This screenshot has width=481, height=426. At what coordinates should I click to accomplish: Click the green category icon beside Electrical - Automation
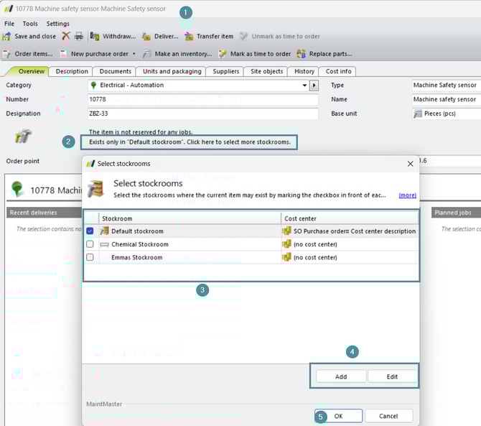[93, 85]
